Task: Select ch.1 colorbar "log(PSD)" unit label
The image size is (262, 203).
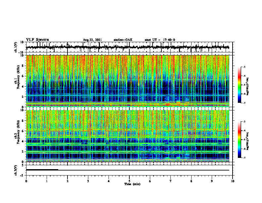Action: tap(248, 87)
